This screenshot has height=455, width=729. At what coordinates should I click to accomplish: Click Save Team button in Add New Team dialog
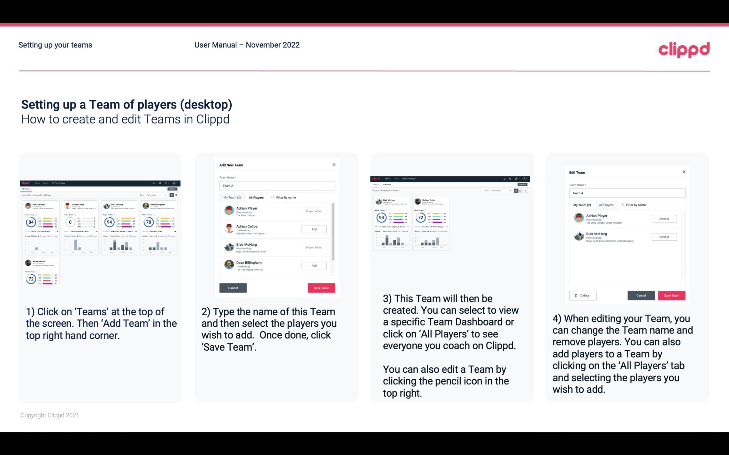[321, 287]
